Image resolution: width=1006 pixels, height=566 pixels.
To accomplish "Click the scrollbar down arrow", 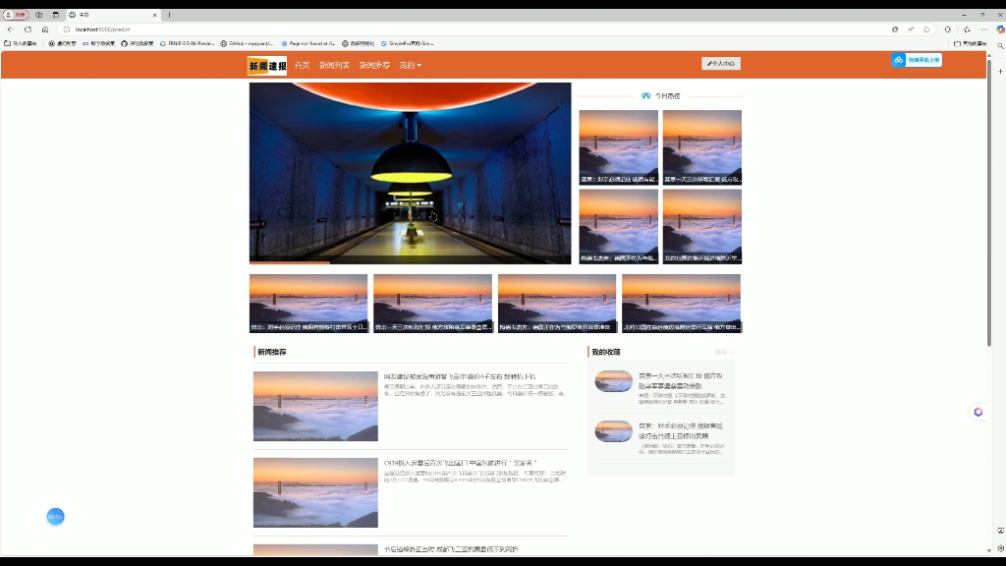I will (x=989, y=550).
